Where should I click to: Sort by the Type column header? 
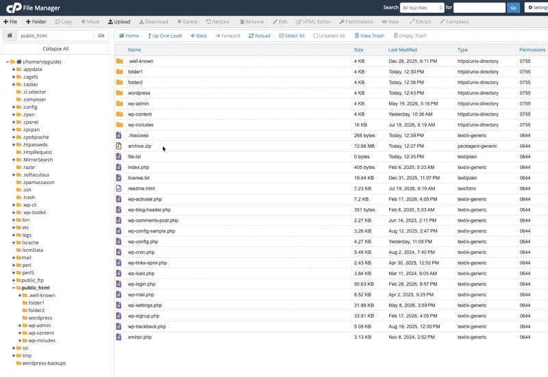(463, 50)
